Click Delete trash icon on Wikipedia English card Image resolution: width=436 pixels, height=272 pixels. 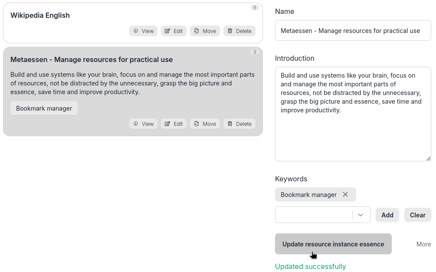(230, 31)
